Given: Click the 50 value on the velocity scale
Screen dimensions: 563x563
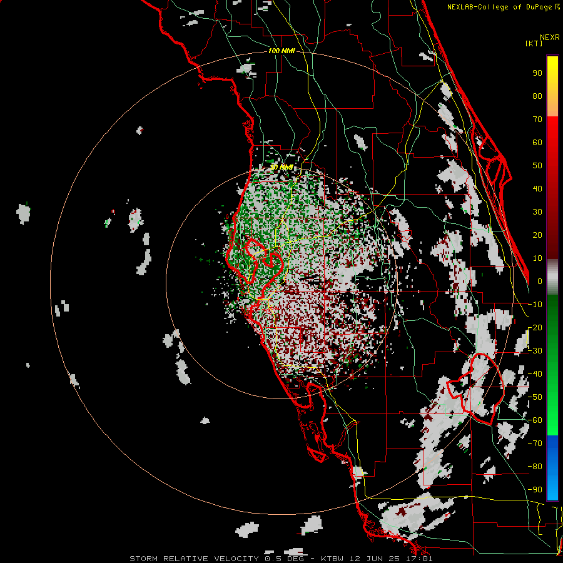Looking at the screenshot, I should click(x=537, y=166).
